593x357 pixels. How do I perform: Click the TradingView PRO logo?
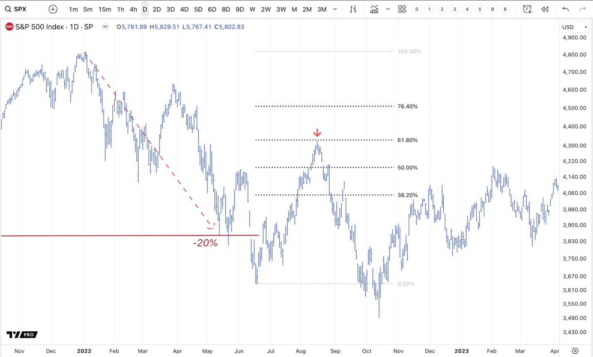[22, 335]
